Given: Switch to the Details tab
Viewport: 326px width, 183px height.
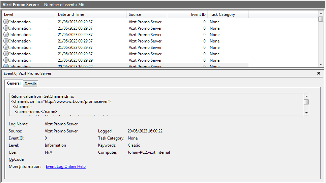Looking at the screenshot, I should coord(31,84).
